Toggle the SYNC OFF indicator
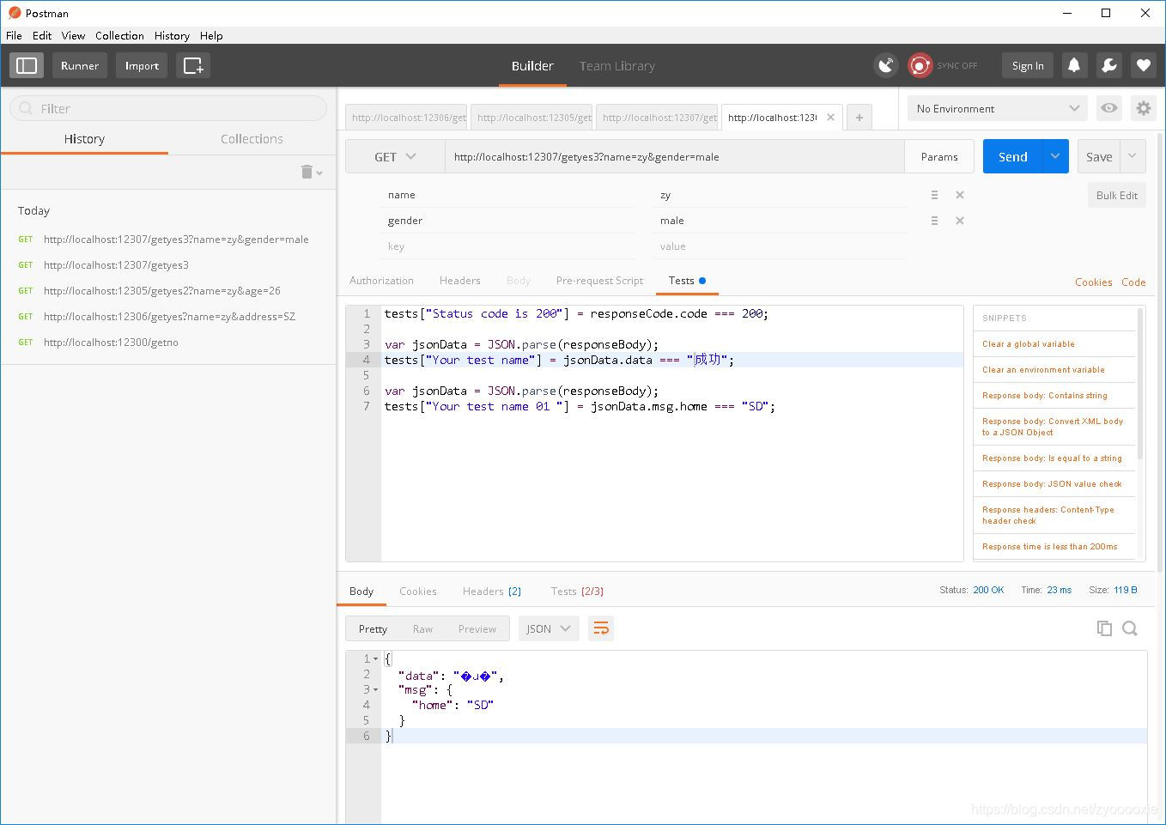The width and height of the screenshot is (1166, 825). [943, 65]
